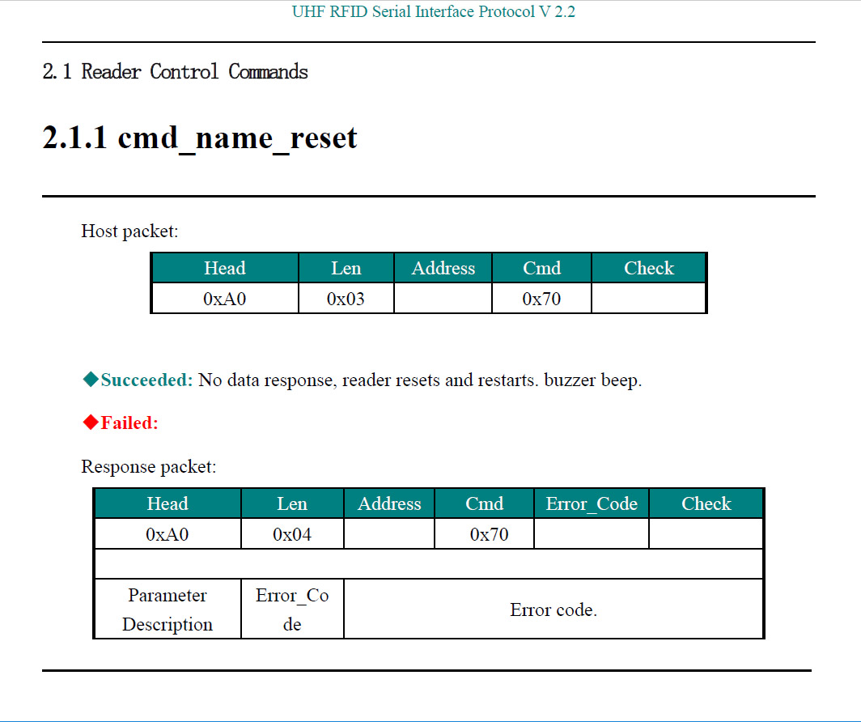Click the red 'Failed:' label
Viewport: 861px width, 722px height.
tap(129, 423)
